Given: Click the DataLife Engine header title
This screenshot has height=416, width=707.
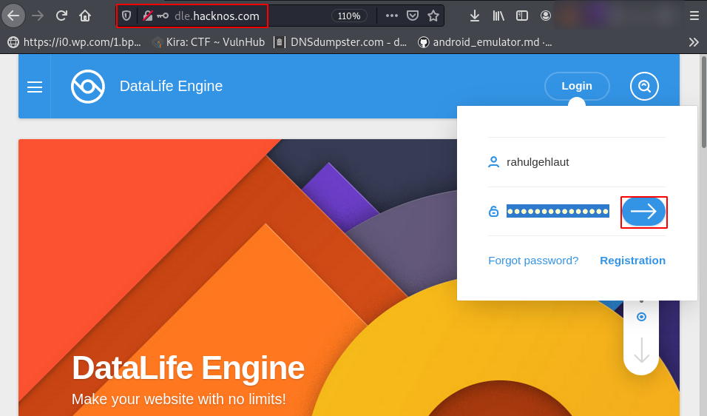Looking at the screenshot, I should [x=171, y=86].
